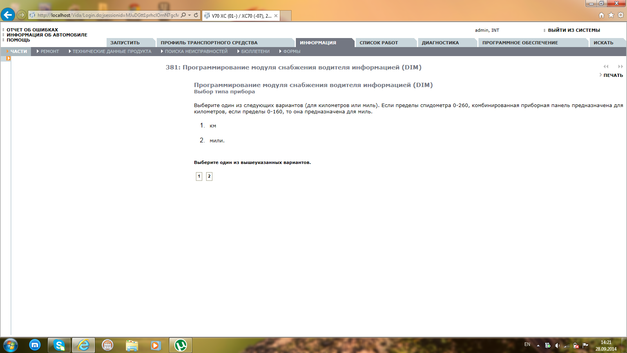The height and width of the screenshot is (353, 627).
Task: Open browser favorites star icon
Action: (611, 15)
